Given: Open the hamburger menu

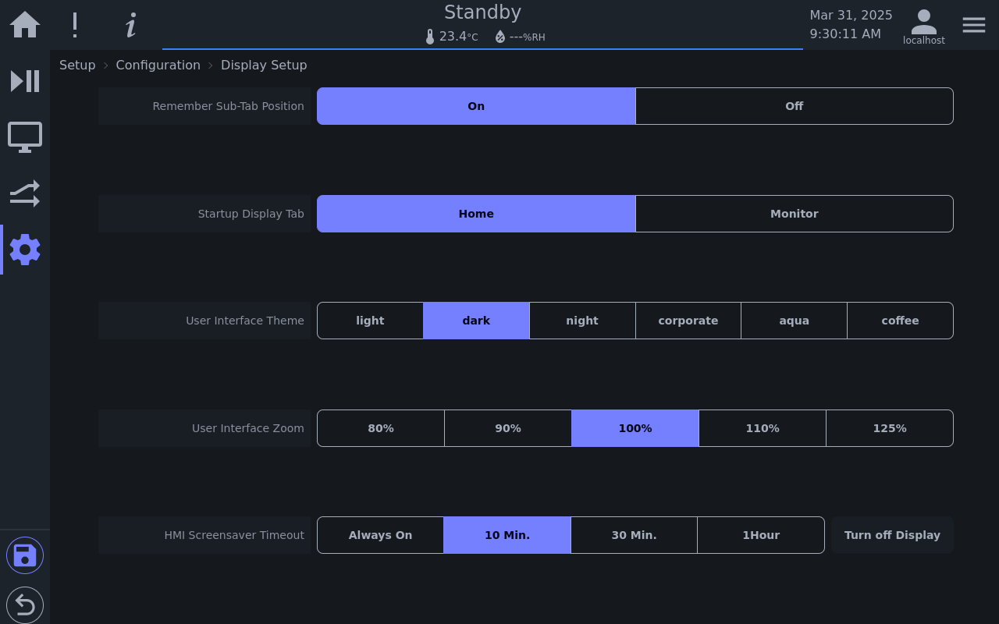Looking at the screenshot, I should (x=974, y=25).
